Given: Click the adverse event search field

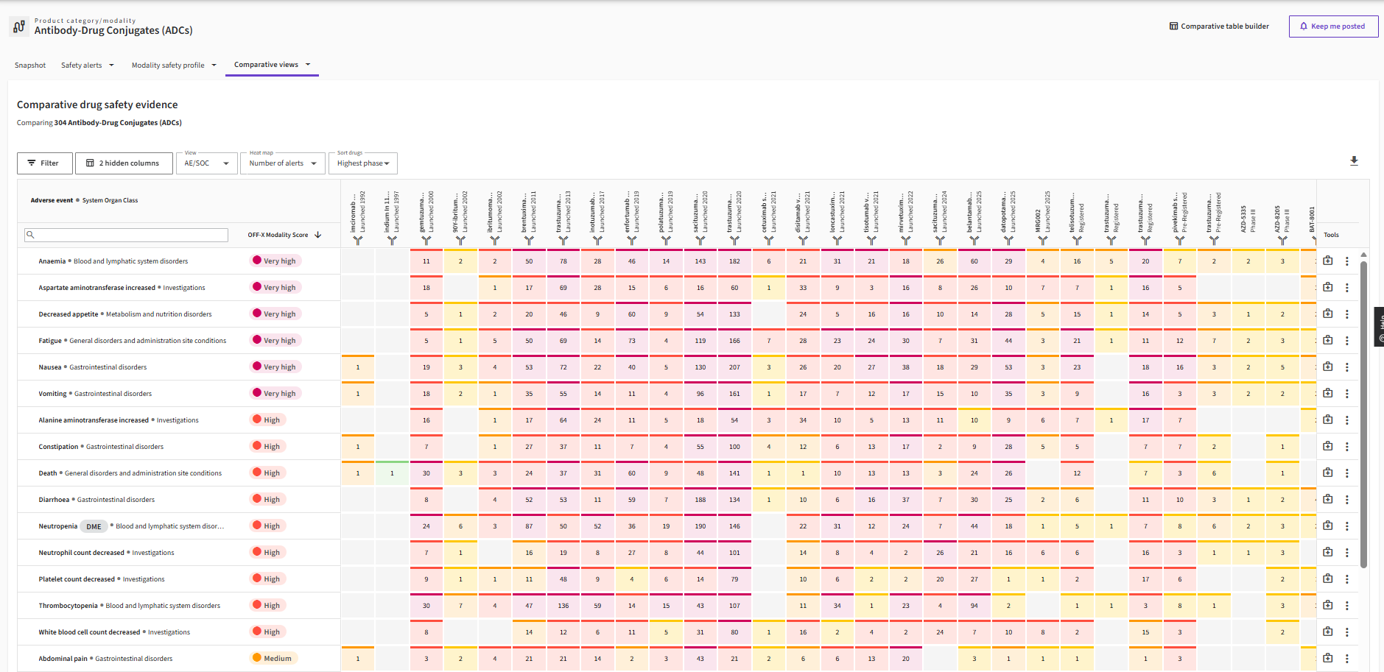Looking at the screenshot, I should (x=127, y=235).
